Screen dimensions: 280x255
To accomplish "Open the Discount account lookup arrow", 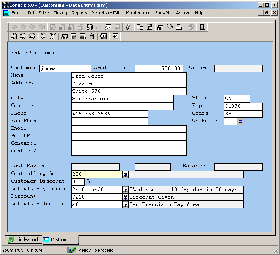I will pyautogui.click(x=125, y=197).
